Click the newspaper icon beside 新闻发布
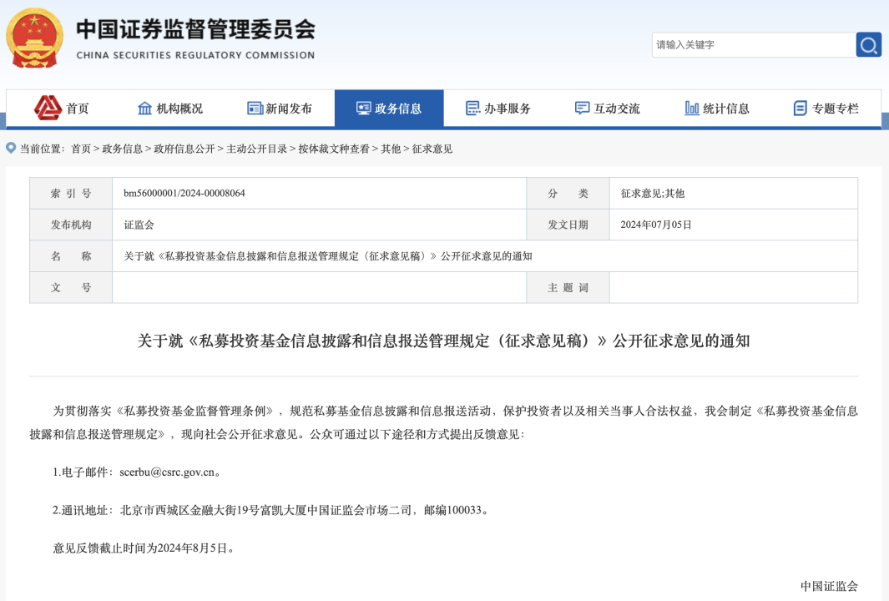Viewport: 889px width, 601px height. pos(255,109)
